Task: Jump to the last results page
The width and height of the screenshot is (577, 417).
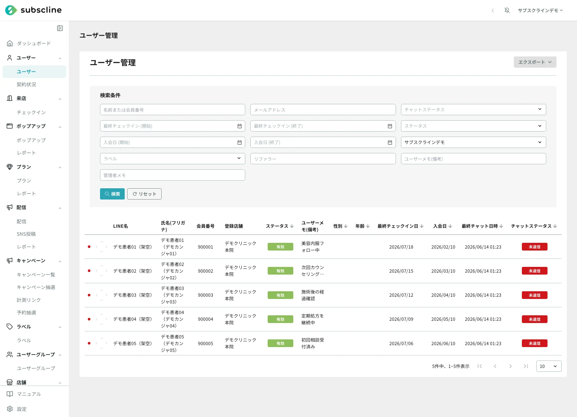Action: point(526,366)
